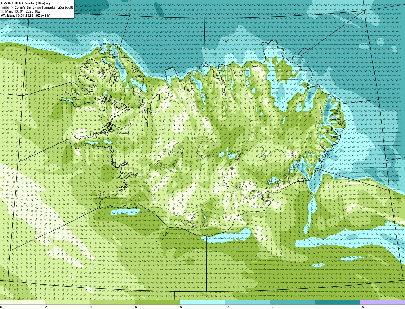The width and height of the screenshot is (405, 309).
Task: Click the teal 12–14 m/s legend swatch
Action: 292,302
